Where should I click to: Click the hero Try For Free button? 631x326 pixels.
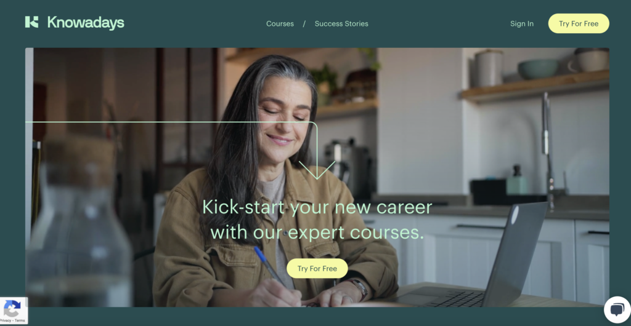click(317, 269)
